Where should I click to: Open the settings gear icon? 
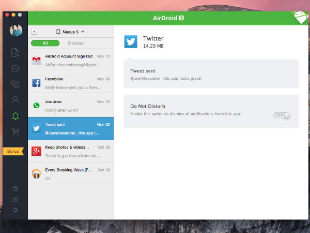pyautogui.click(x=15, y=210)
